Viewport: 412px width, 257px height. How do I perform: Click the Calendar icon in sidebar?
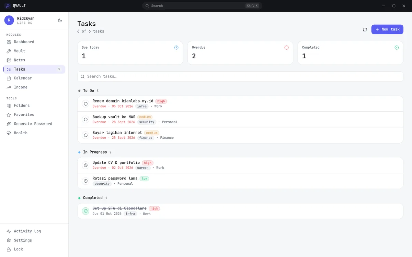pos(9,78)
